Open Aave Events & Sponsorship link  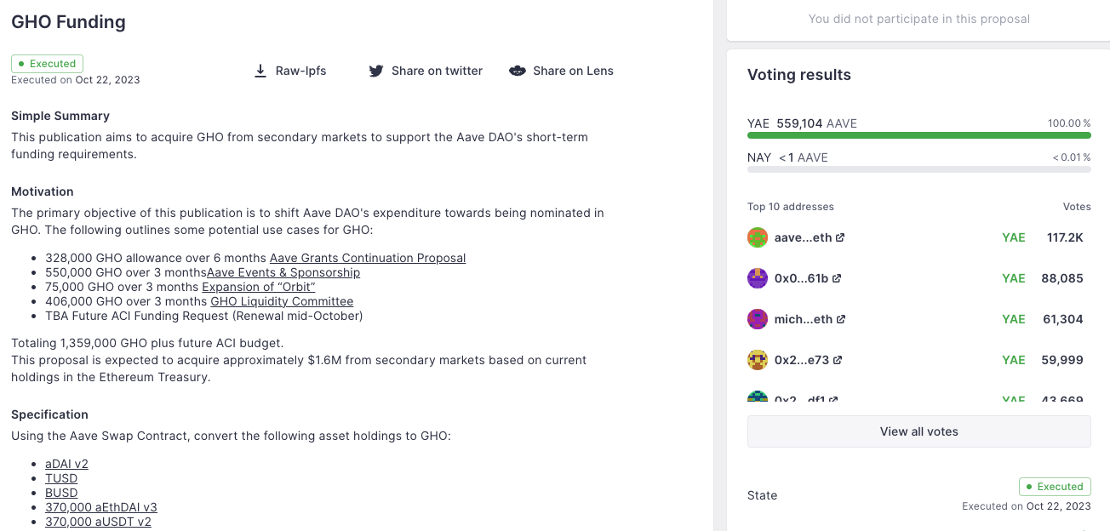(x=283, y=272)
